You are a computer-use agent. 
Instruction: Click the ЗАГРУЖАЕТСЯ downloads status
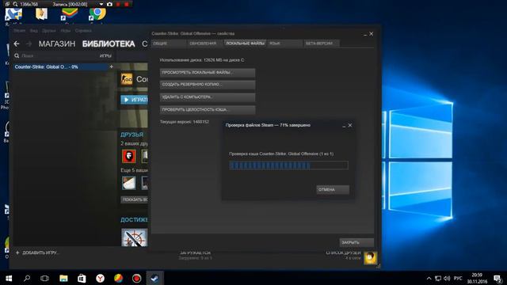click(x=195, y=253)
